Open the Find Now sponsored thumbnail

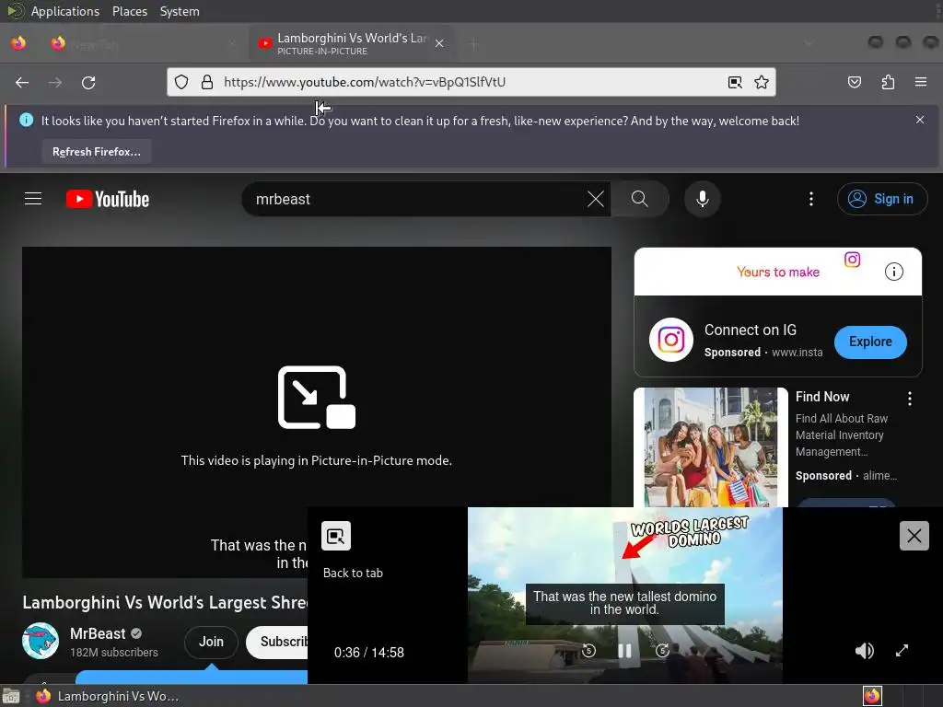pos(710,446)
